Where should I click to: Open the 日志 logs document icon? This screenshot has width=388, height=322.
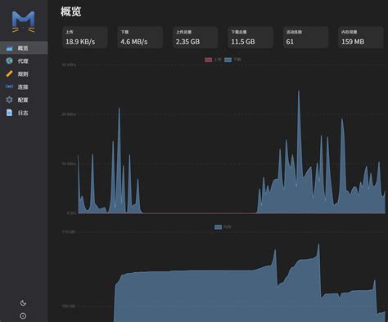point(10,113)
